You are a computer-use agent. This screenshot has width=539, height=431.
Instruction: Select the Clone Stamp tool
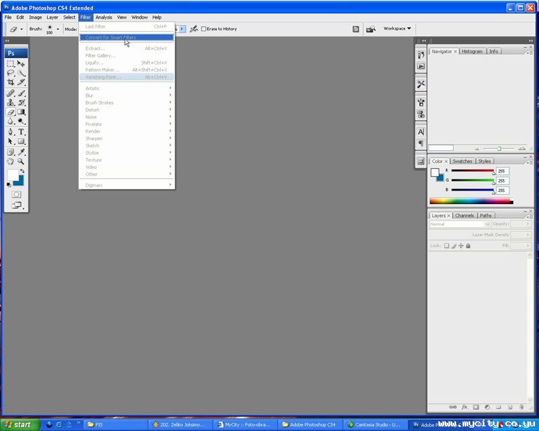[11, 102]
